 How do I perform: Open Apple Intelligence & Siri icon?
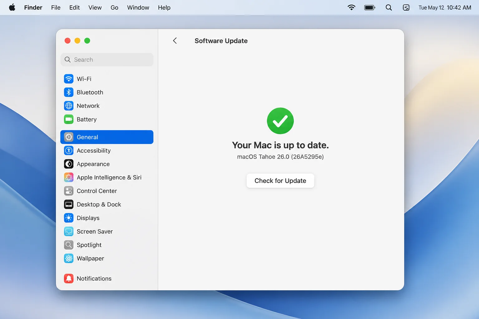point(69,177)
